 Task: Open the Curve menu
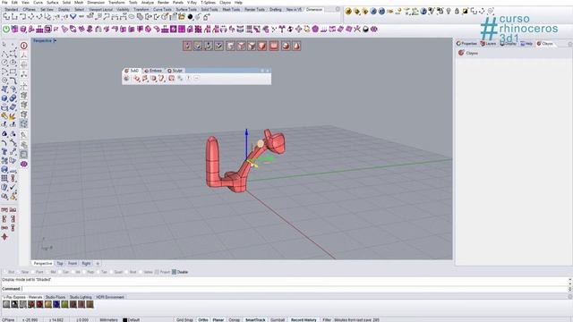[38, 3]
